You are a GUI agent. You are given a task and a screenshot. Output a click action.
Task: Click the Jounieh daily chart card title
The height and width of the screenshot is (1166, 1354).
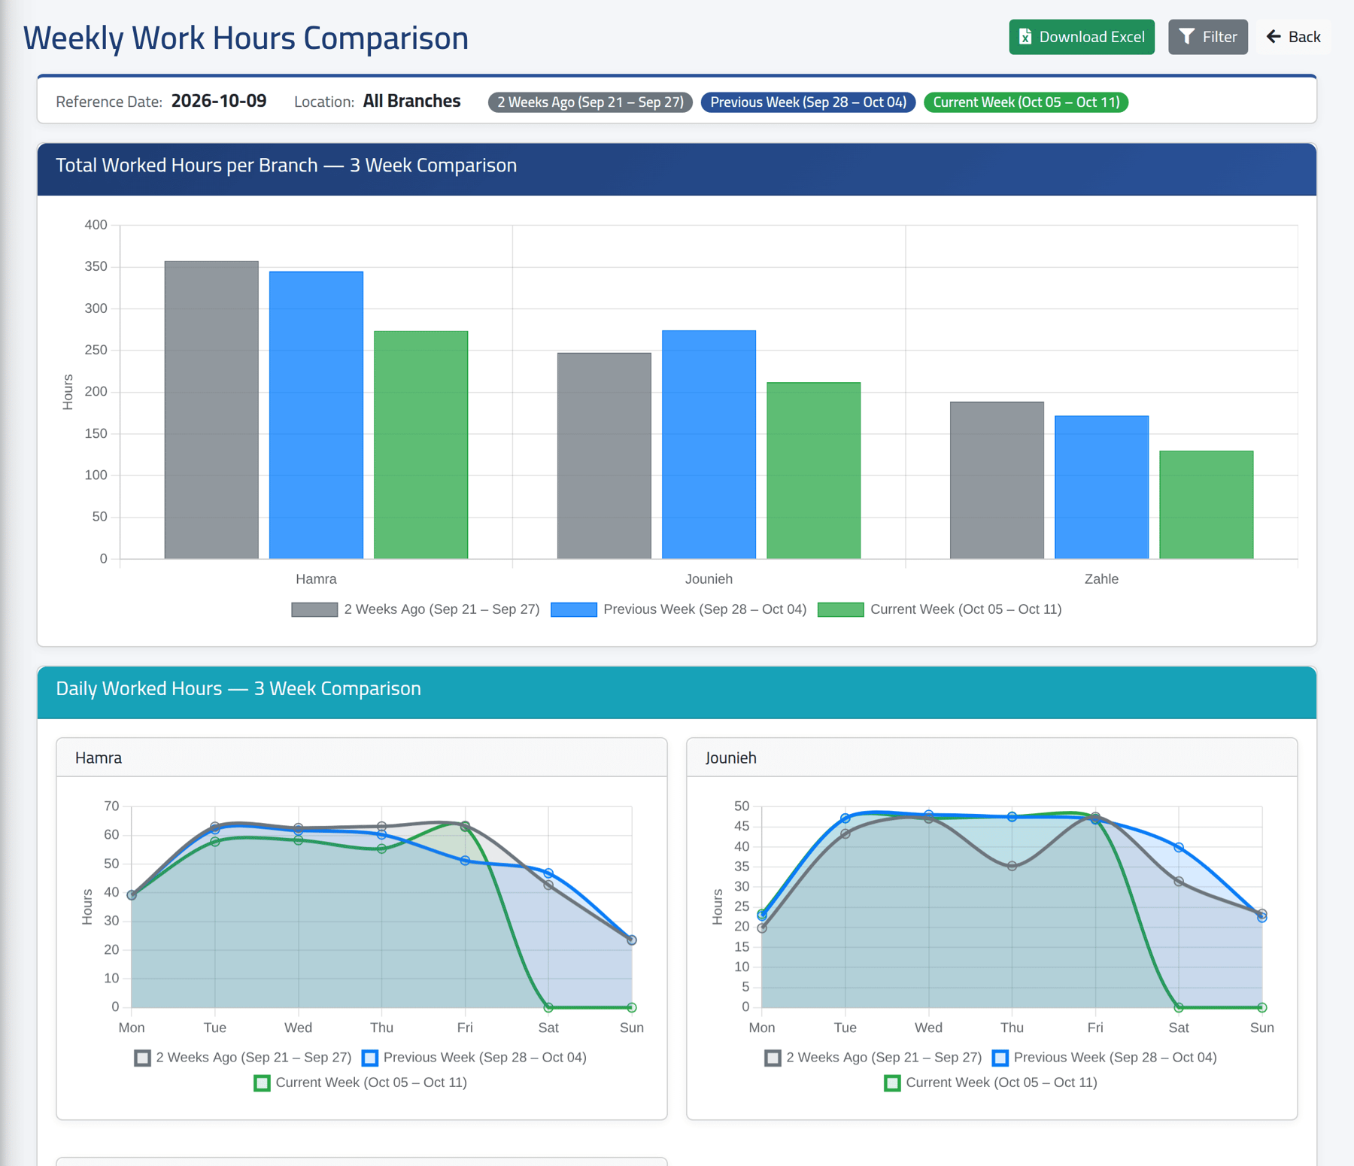[731, 758]
